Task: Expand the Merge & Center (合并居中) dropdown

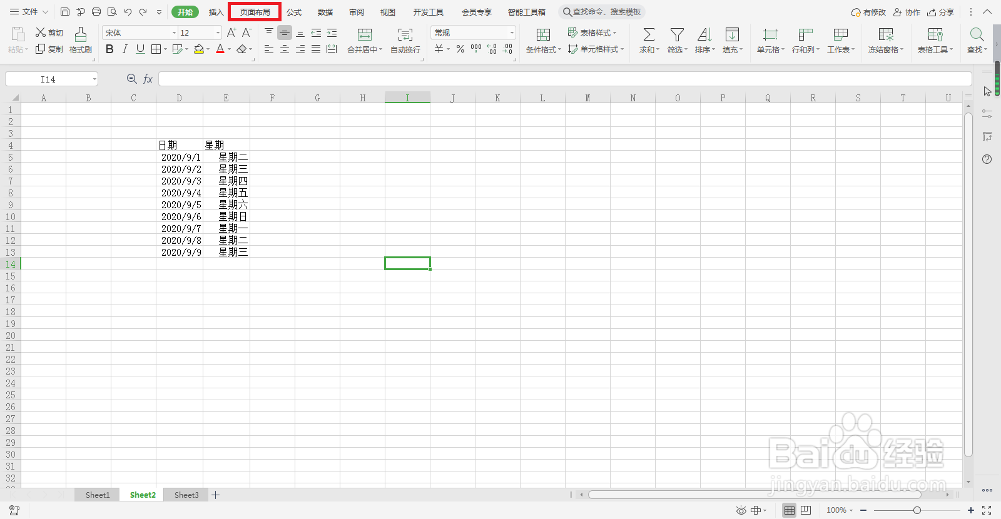Action: [x=380, y=49]
